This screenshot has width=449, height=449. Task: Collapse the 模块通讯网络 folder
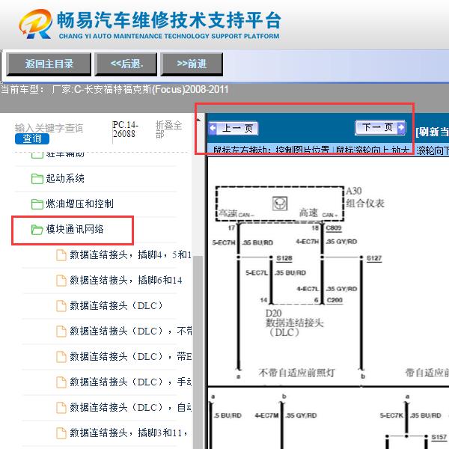coord(75,229)
